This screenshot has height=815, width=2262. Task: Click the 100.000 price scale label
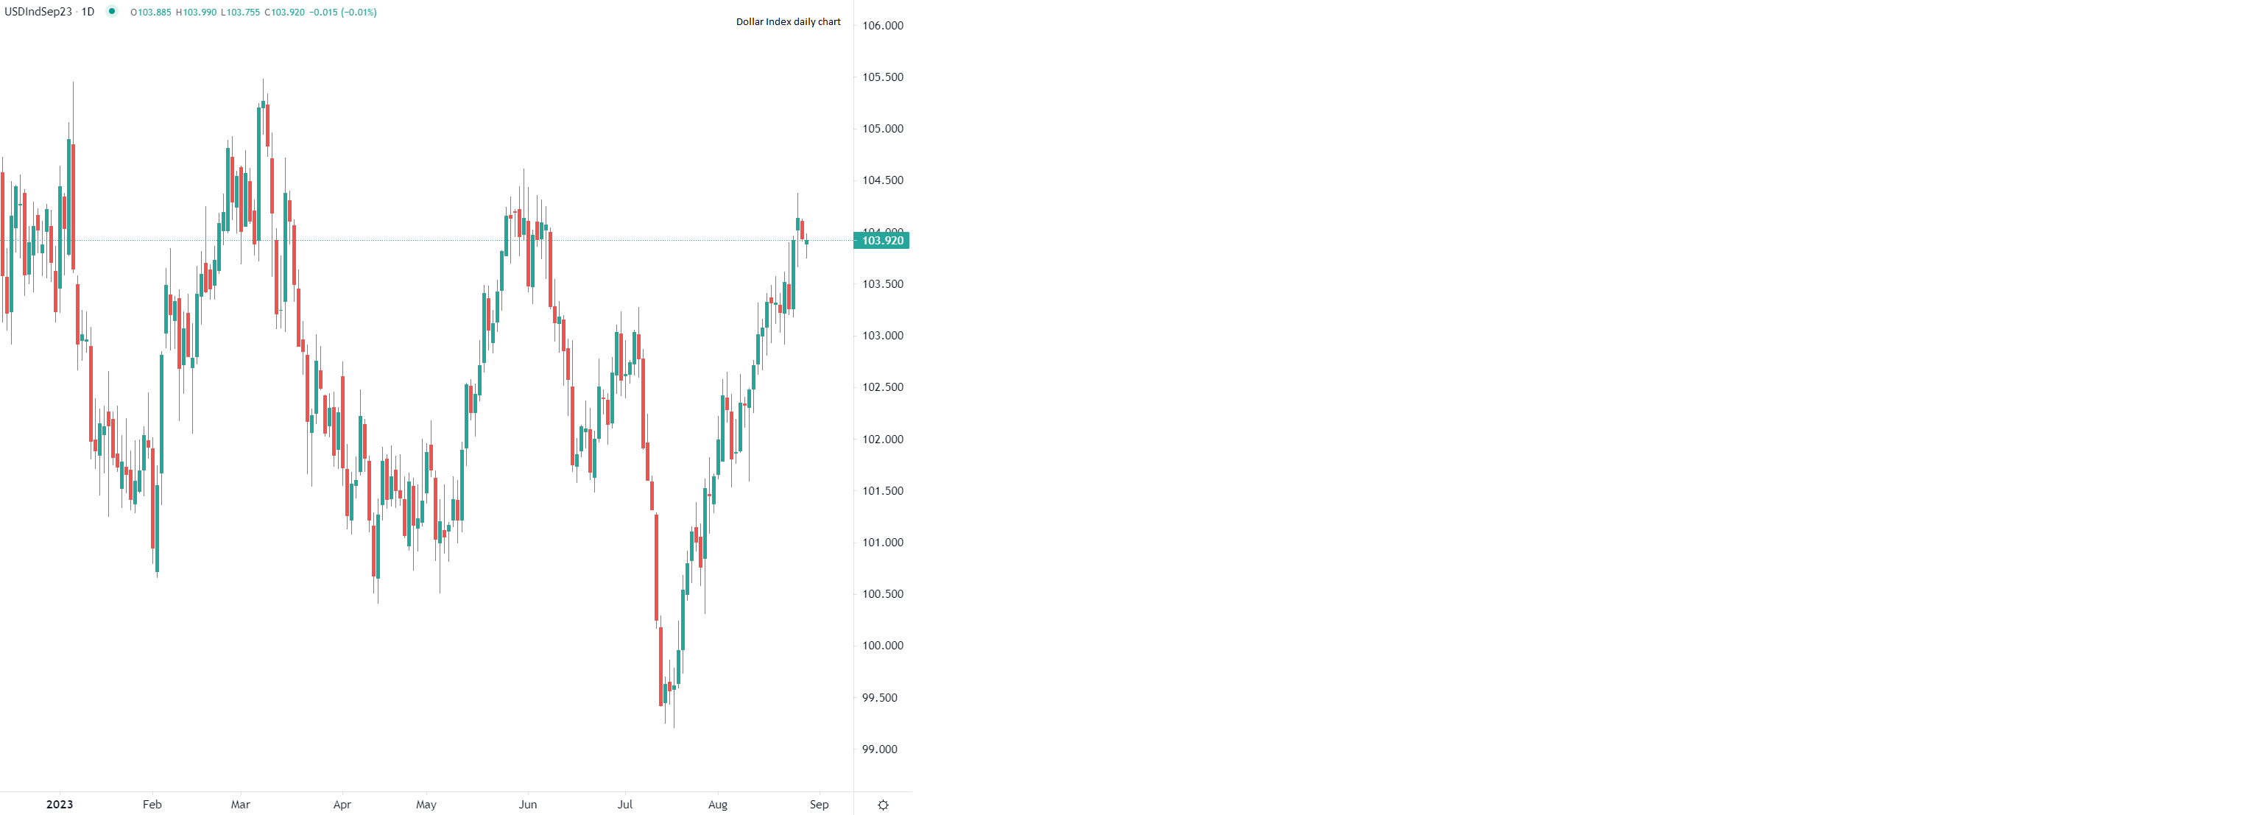883,646
